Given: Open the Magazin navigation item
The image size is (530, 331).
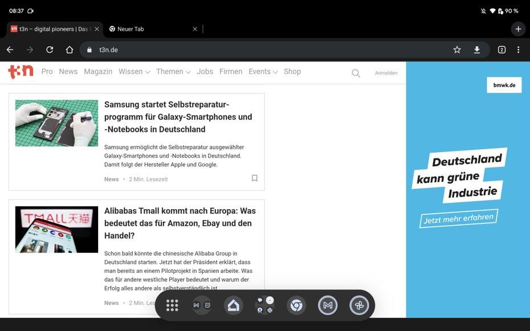Looking at the screenshot, I should tap(98, 72).
